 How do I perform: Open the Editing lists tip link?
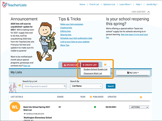pos(65,31)
